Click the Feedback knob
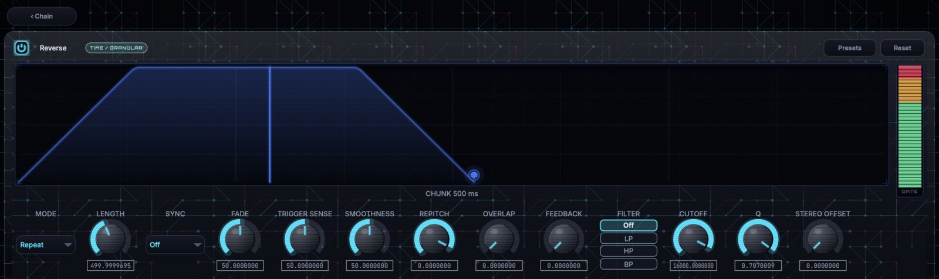Screen dimensions: 939x279 [563, 239]
